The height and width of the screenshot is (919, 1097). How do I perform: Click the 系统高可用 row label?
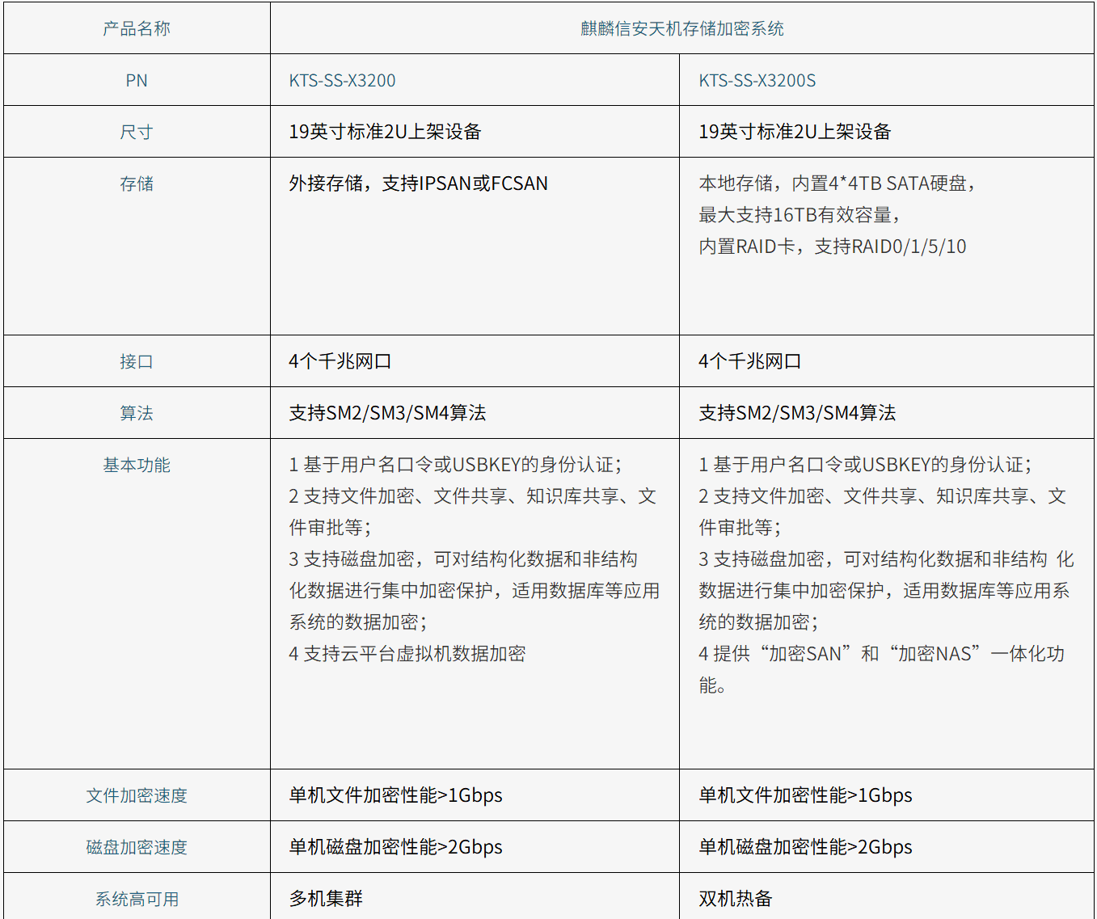[137, 900]
